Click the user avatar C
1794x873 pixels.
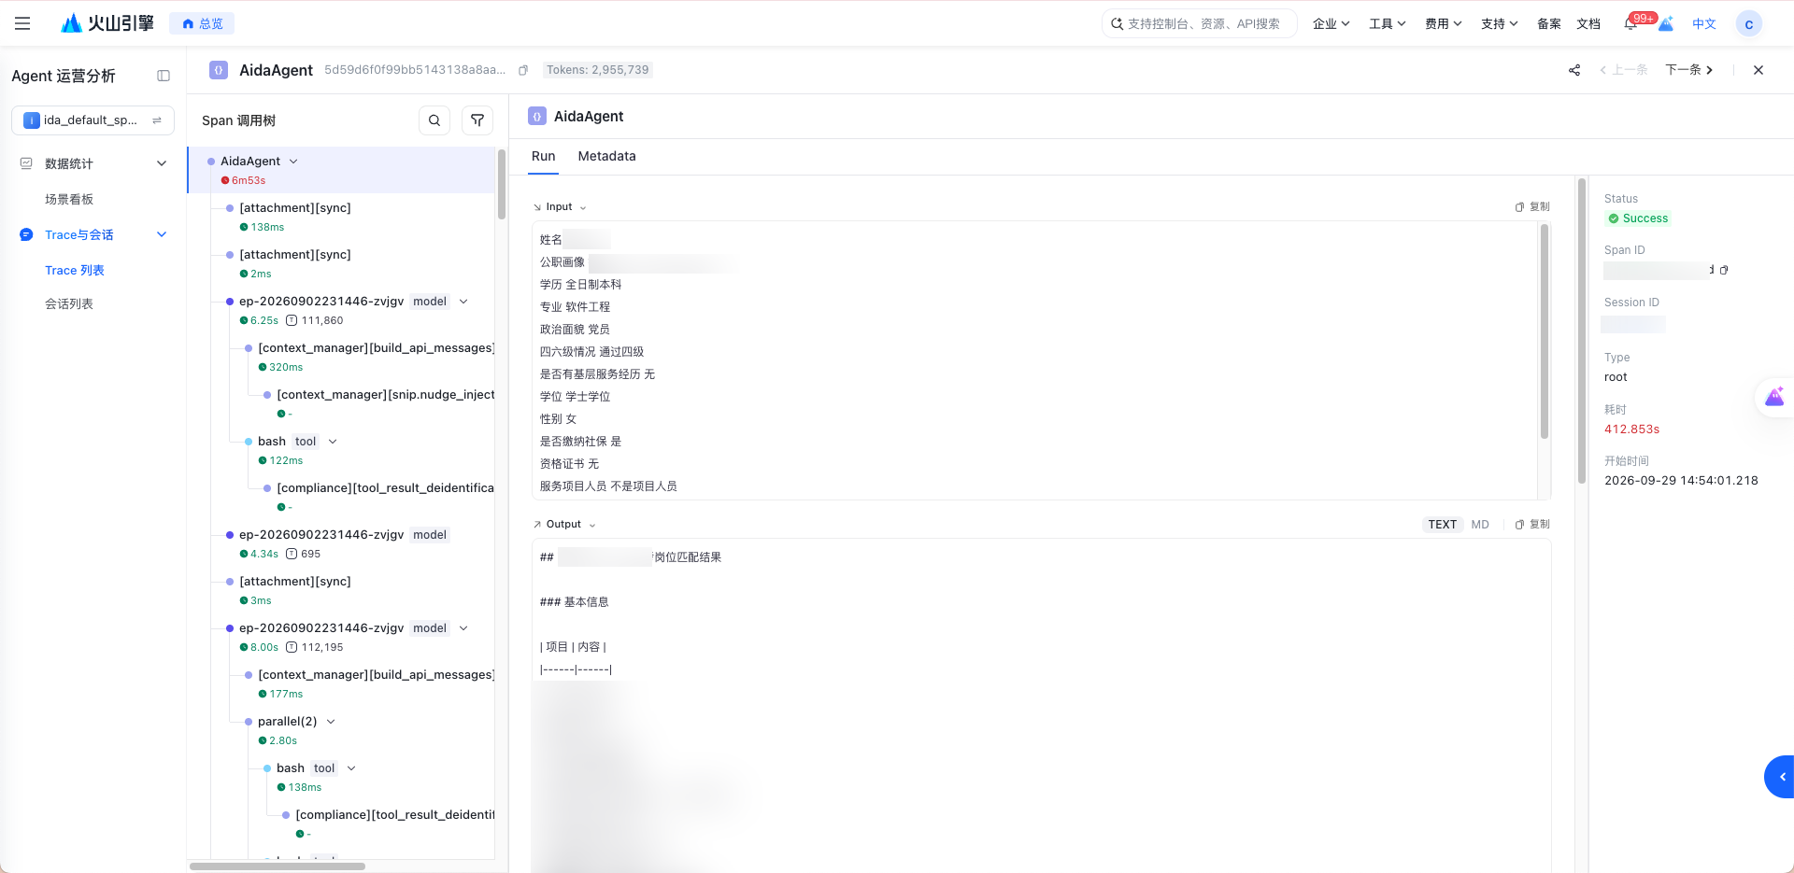pos(1749,24)
